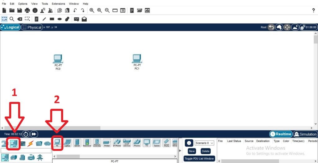This screenshot has width=318, height=163.
Task: Select the Delete tool in toolbar
Action: pos(20,19)
